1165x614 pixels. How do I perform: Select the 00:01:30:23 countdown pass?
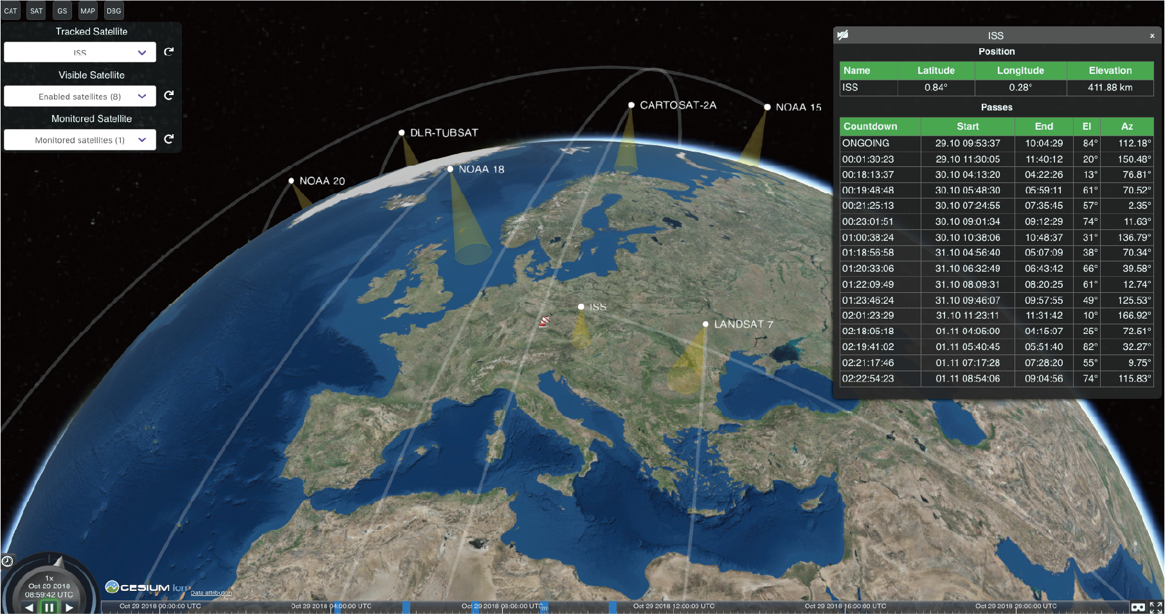pyautogui.click(x=997, y=159)
